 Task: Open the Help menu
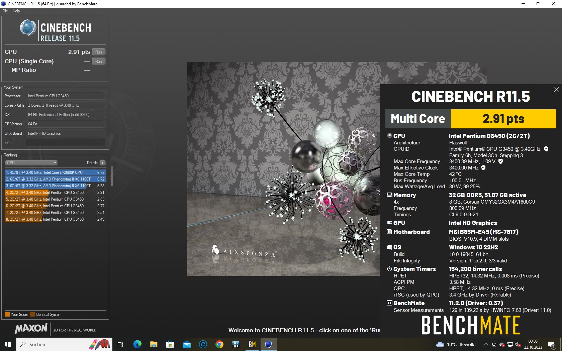tap(16, 11)
